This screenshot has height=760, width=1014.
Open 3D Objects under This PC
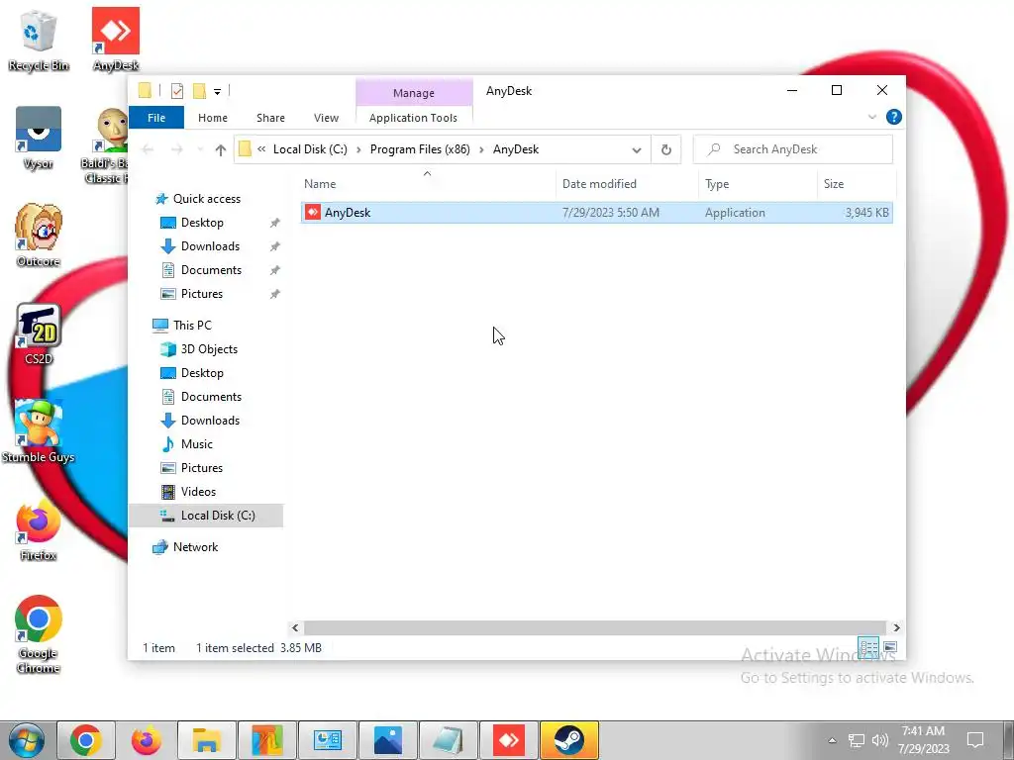point(208,349)
